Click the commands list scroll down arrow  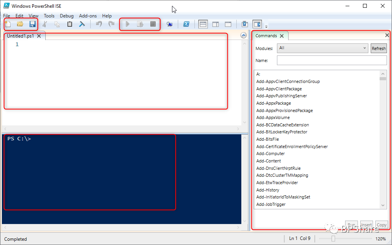383,205
